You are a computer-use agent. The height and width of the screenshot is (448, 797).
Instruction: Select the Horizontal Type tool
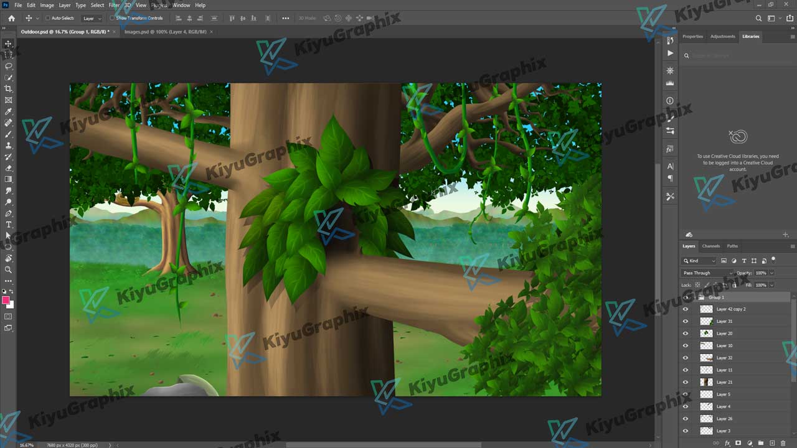point(9,225)
